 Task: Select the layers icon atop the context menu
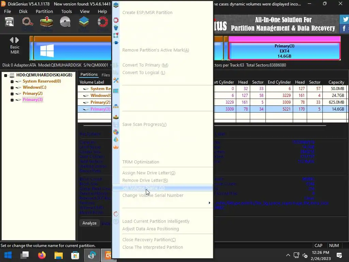(x=116, y=5)
